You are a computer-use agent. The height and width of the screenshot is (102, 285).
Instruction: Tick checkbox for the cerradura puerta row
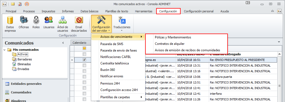click(x=84, y=76)
